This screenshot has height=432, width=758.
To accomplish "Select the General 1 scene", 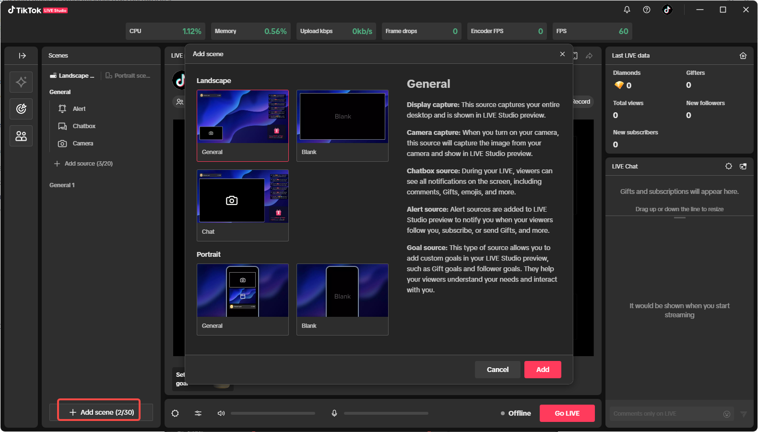I will (62, 185).
